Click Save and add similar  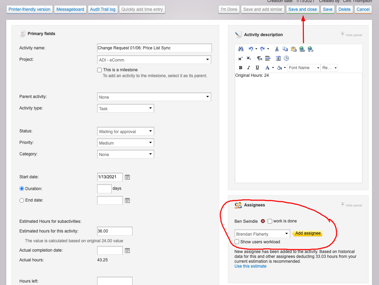263,9
